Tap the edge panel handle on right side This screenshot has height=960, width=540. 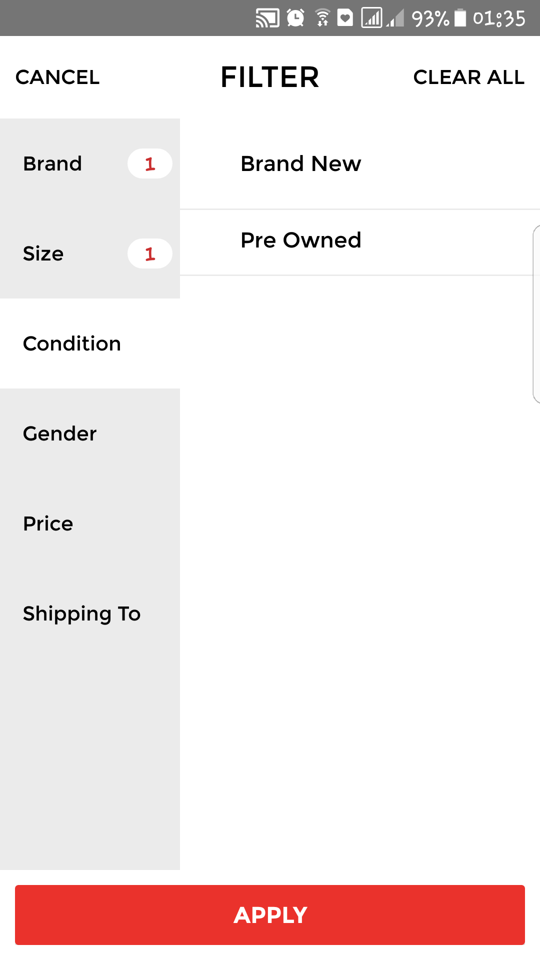point(536,314)
